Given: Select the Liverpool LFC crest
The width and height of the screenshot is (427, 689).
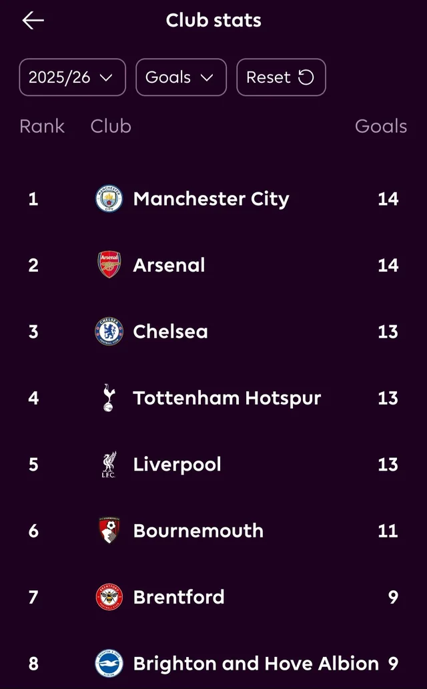Looking at the screenshot, I should pyautogui.click(x=109, y=464).
